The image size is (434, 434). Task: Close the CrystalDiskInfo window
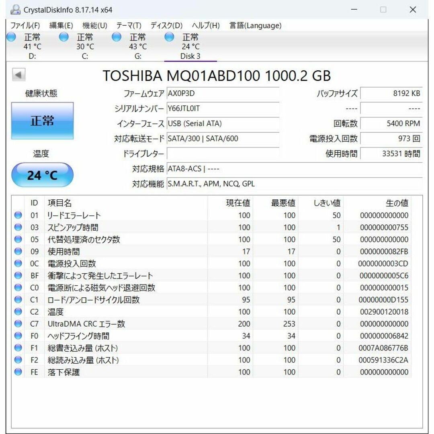[413, 10]
